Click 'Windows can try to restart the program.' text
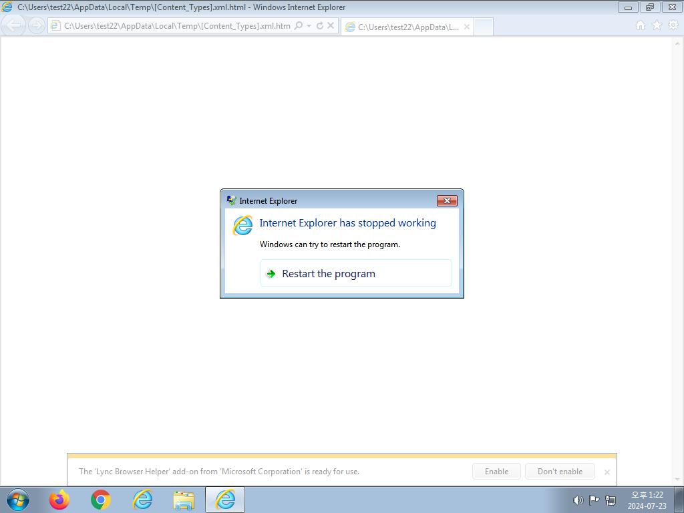The height and width of the screenshot is (513, 684). coord(330,244)
